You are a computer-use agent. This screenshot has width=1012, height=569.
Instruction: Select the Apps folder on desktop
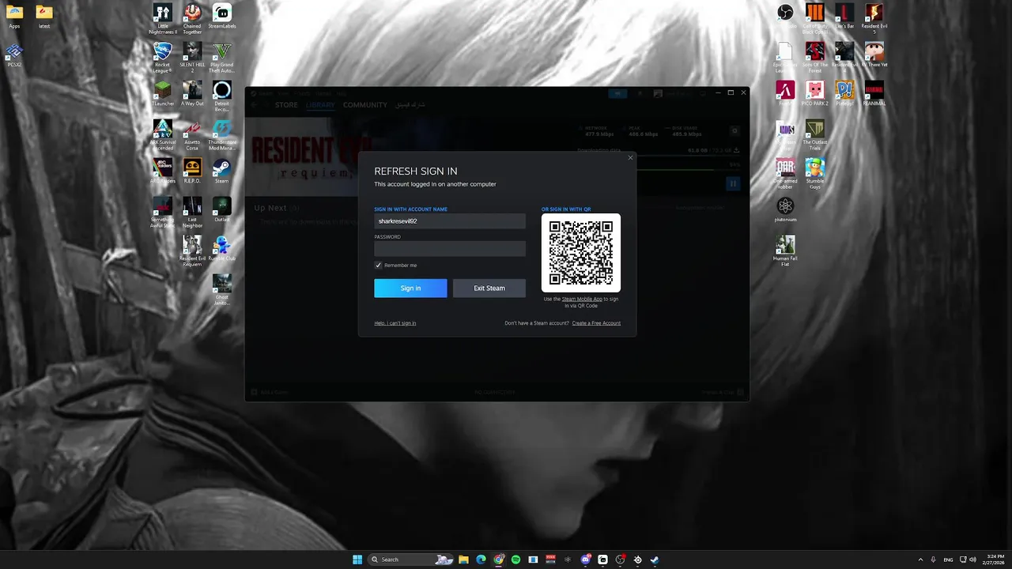coord(14,17)
